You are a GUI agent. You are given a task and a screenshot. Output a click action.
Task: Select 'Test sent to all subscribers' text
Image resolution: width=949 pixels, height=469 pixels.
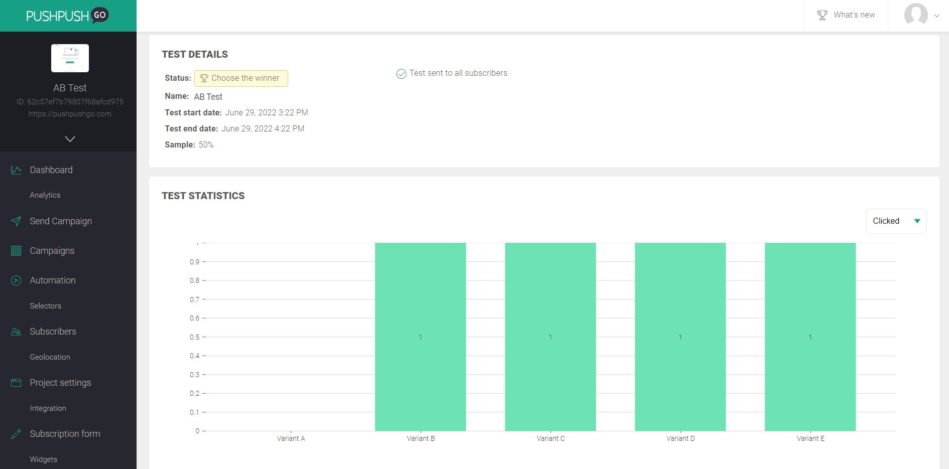458,73
